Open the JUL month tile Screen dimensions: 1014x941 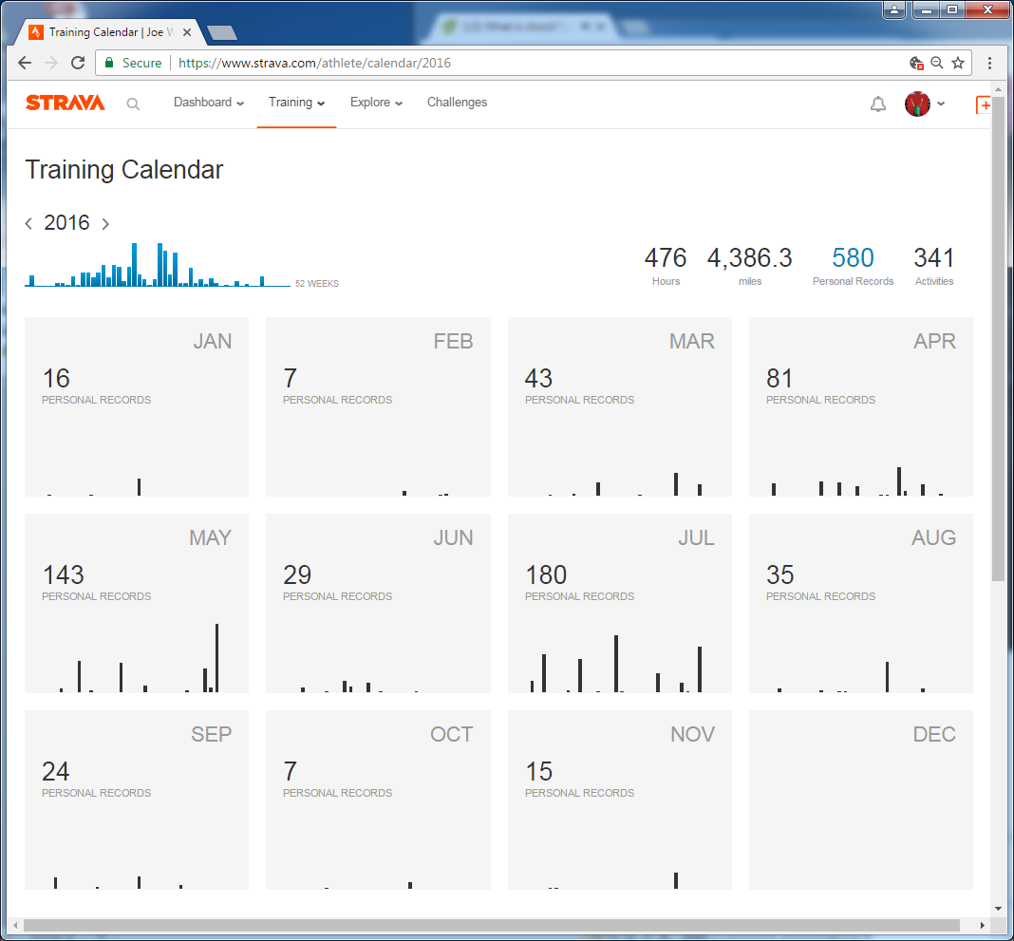coord(619,603)
